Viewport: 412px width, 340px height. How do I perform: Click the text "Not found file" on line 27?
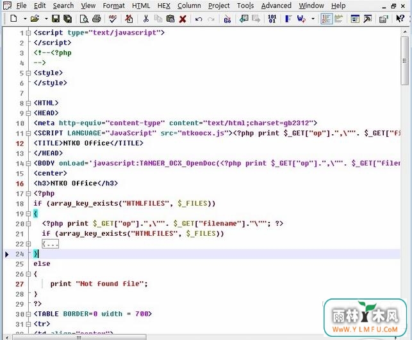click(x=110, y=284)
